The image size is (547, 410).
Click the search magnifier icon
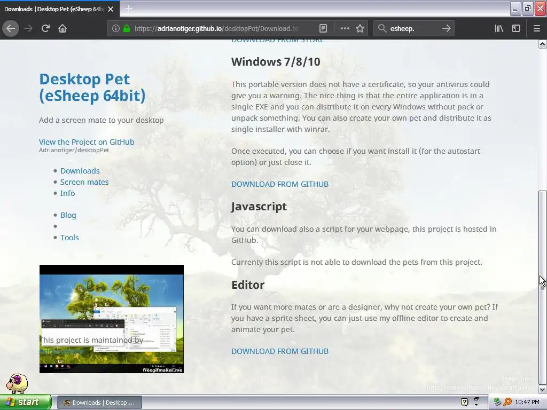pos(382,28)
